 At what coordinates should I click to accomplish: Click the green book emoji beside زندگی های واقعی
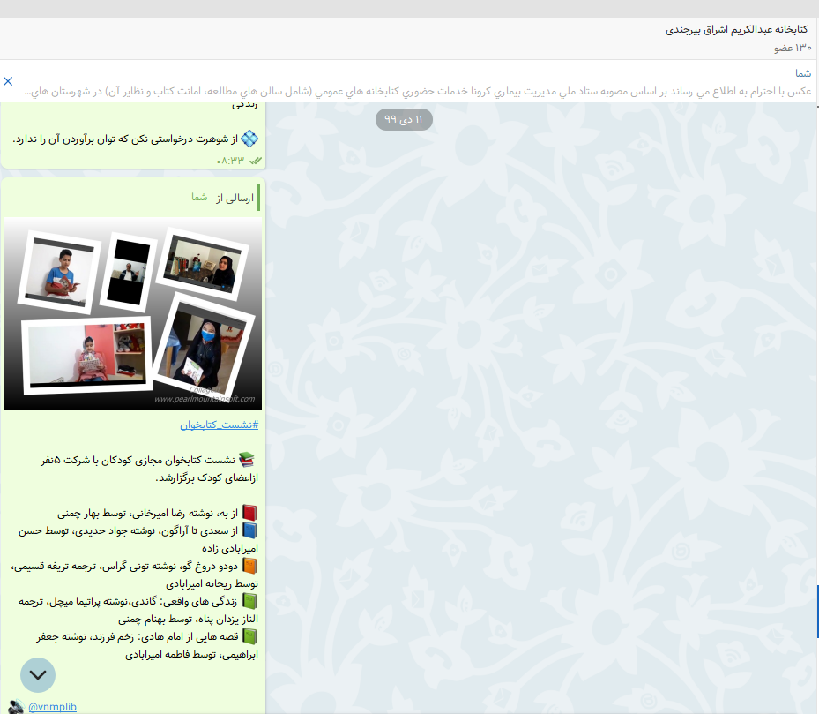coord(249,601)
